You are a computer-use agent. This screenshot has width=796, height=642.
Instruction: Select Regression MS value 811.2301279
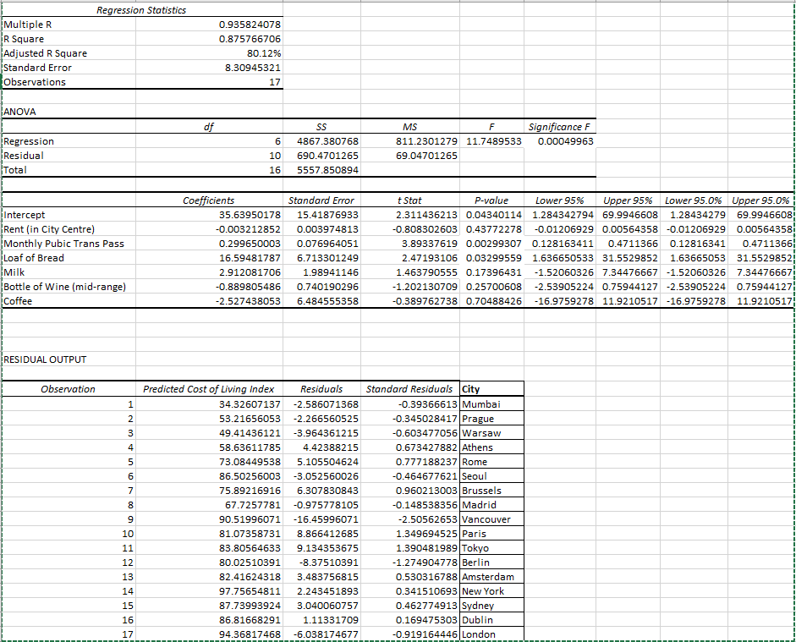point(410,141)
